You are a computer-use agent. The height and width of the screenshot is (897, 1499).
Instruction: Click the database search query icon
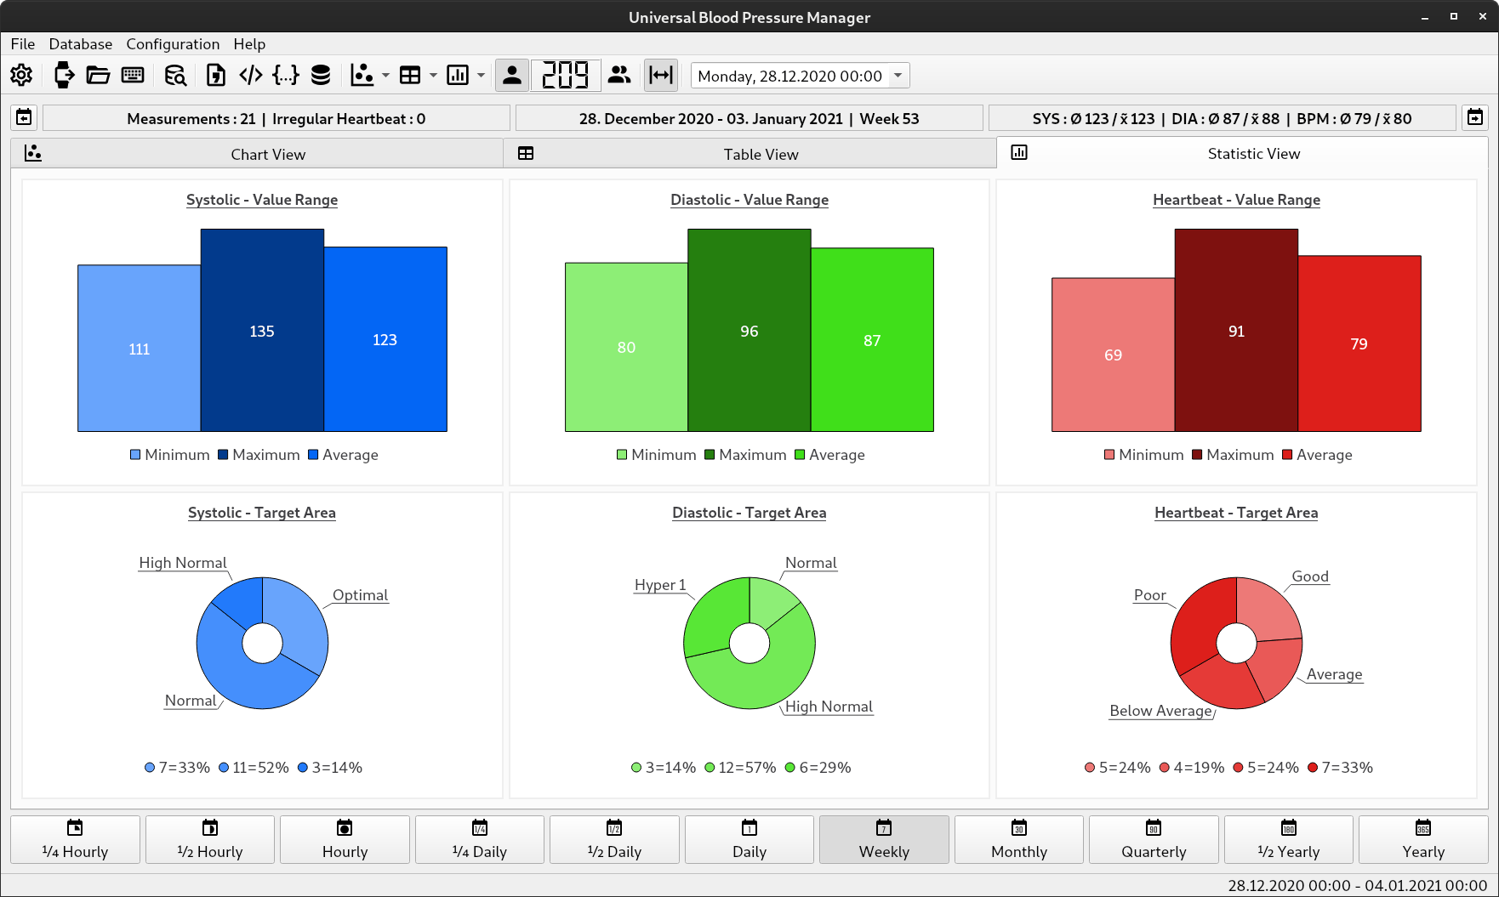[x=175, y=76]
